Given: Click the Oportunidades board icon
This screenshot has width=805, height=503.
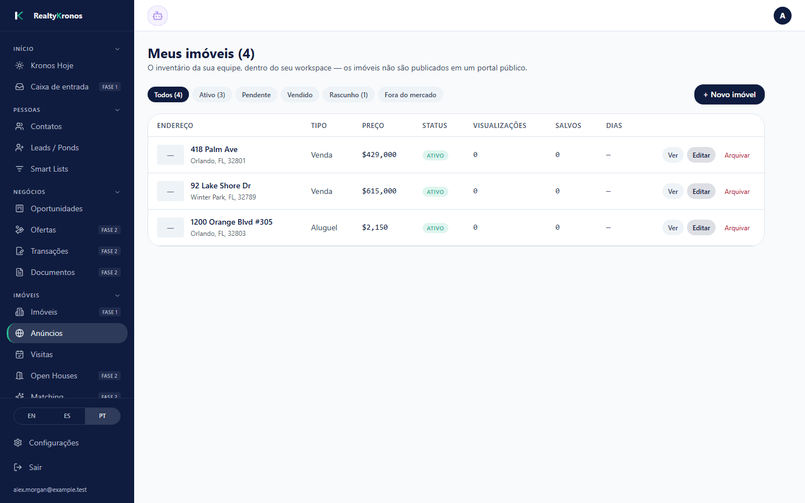Looking at the screenshot, I should tap(20, 208).
